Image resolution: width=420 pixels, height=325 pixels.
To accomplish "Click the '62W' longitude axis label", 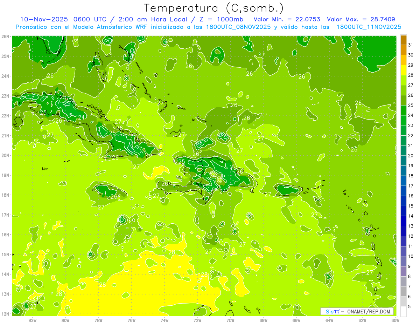I will point(362,320).
